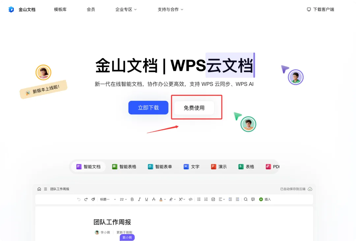Toggle italic formatting

click(x=139, y=199)
